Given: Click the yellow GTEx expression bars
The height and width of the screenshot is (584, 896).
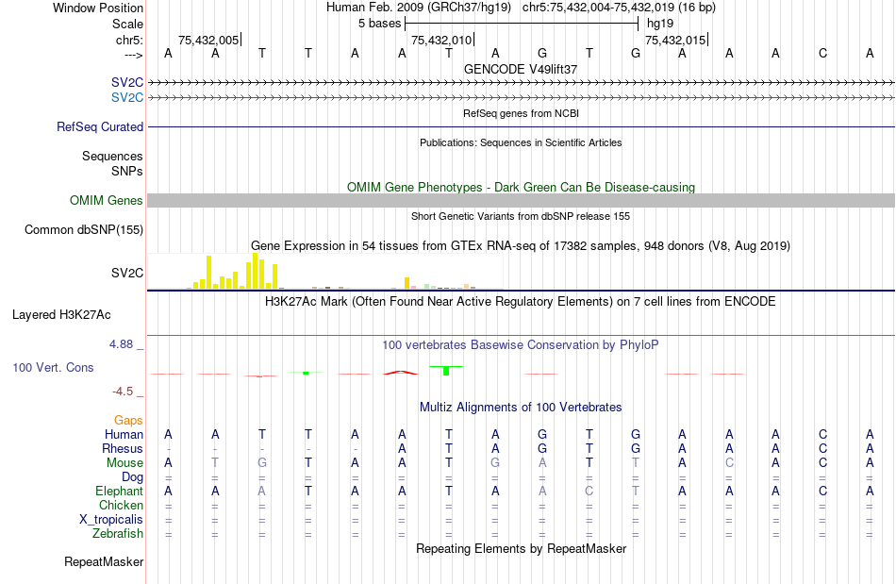Looking at the screenshot, I should [x=236, y=272].
